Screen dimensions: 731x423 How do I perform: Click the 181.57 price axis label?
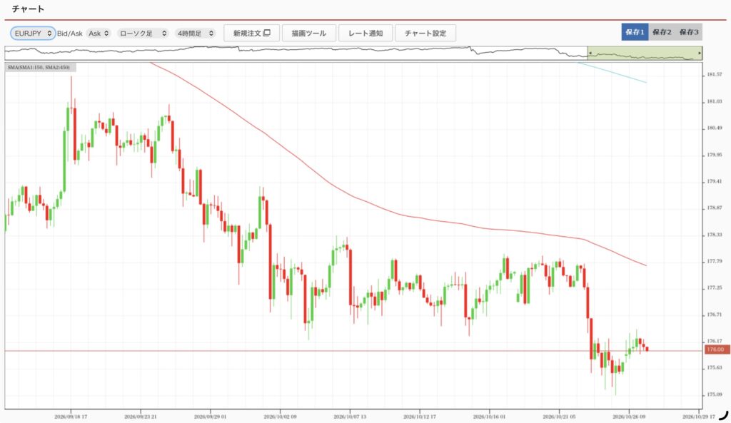point(714,74)
